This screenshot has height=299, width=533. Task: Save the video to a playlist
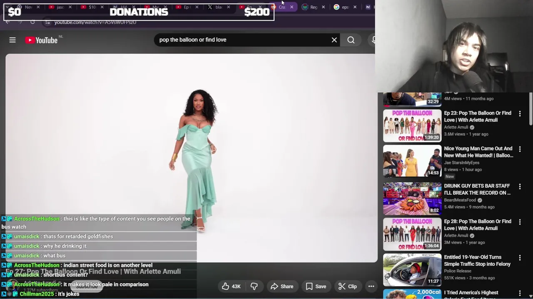(316, 287)
